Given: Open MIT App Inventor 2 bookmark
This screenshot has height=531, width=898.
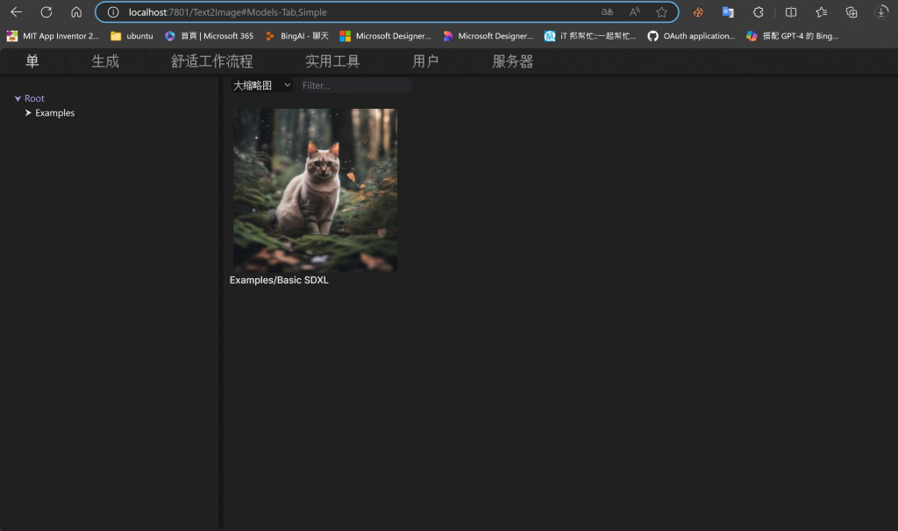Looking at the screenshot, I should pos(53,36).
